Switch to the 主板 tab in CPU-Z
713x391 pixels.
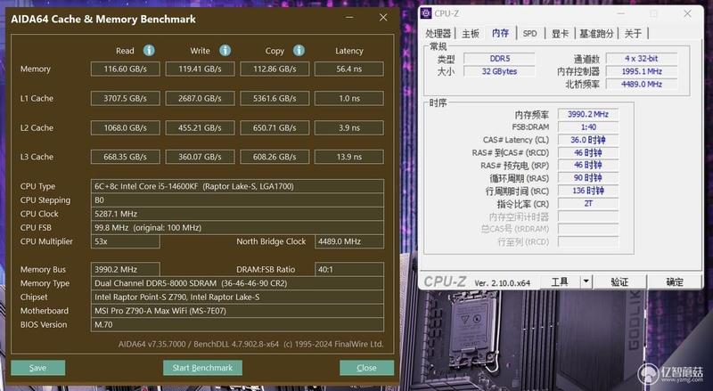[x=471, y=33]
